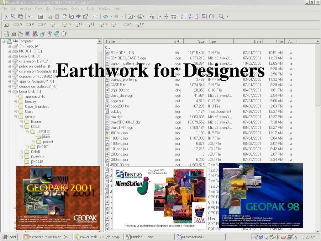Click the Rename 'a|e' toolbar icon
Screen dimensions: 321x241
(x=78, y=16)
